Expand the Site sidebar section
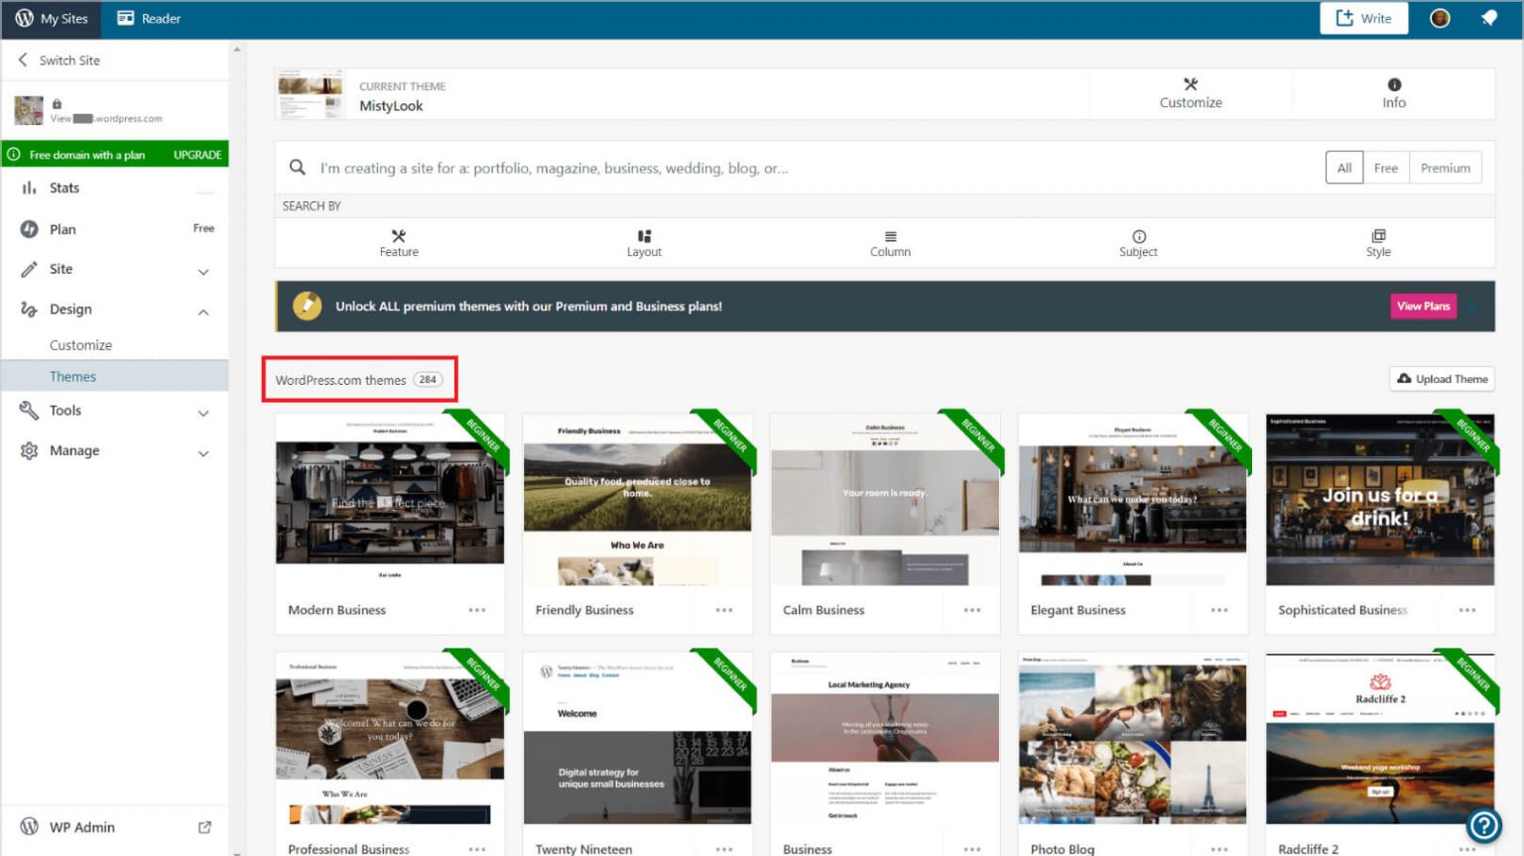 click(203, 271)
